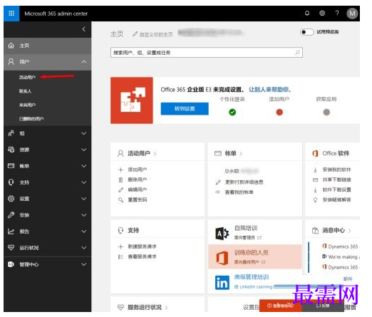Open the M account avatar
372x317 pixels.
click(352, 14)
